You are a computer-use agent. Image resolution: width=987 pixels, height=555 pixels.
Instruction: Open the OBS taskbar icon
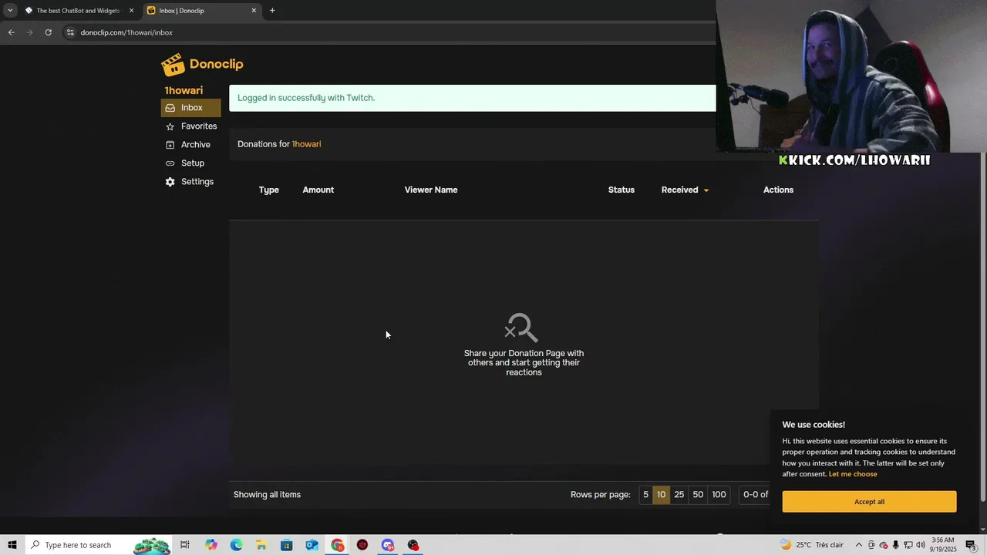point(413,545)
